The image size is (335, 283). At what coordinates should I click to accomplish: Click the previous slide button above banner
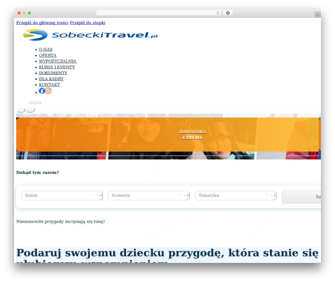(x=21, y=110)
